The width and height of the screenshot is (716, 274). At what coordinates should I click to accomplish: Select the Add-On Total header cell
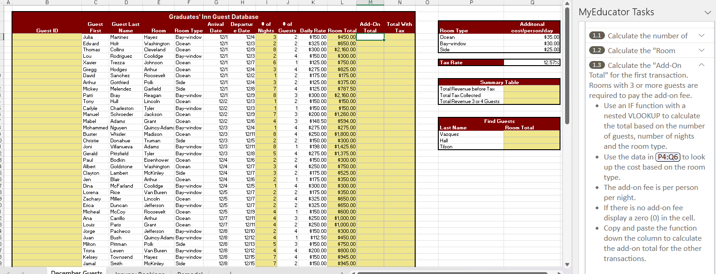(370, 27)
